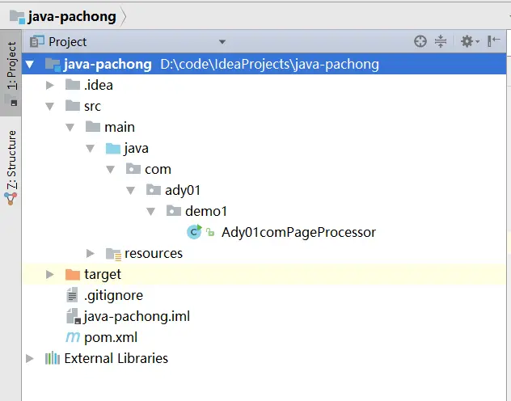Screen dimensions: 511x401
Task: Click the collapse all icon
Action: pos(441,41)
